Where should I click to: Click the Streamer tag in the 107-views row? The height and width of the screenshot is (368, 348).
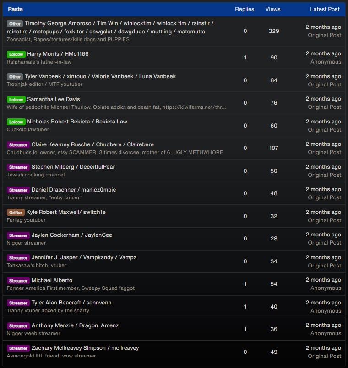(18, 145)
